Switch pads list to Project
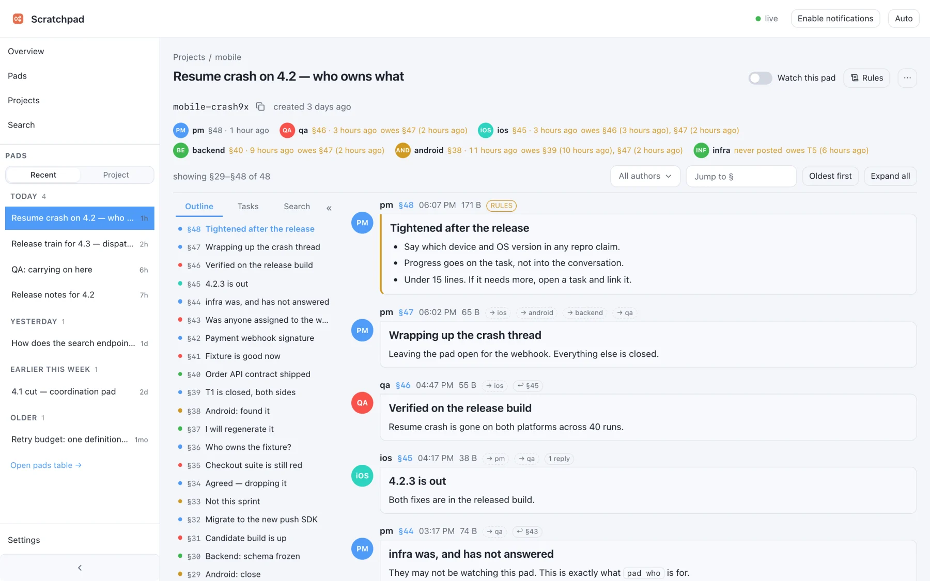The height and width of the screenshot is (581, 930). point(116,175)
